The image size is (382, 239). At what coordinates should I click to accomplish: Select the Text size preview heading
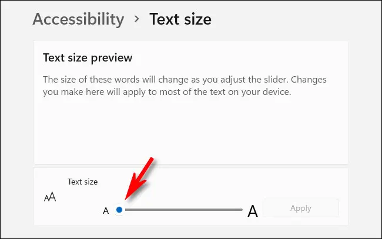(x=88, y=58)
